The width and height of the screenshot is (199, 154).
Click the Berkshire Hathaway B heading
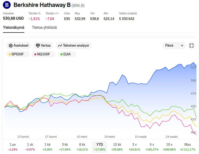click(x=42, y=5)
